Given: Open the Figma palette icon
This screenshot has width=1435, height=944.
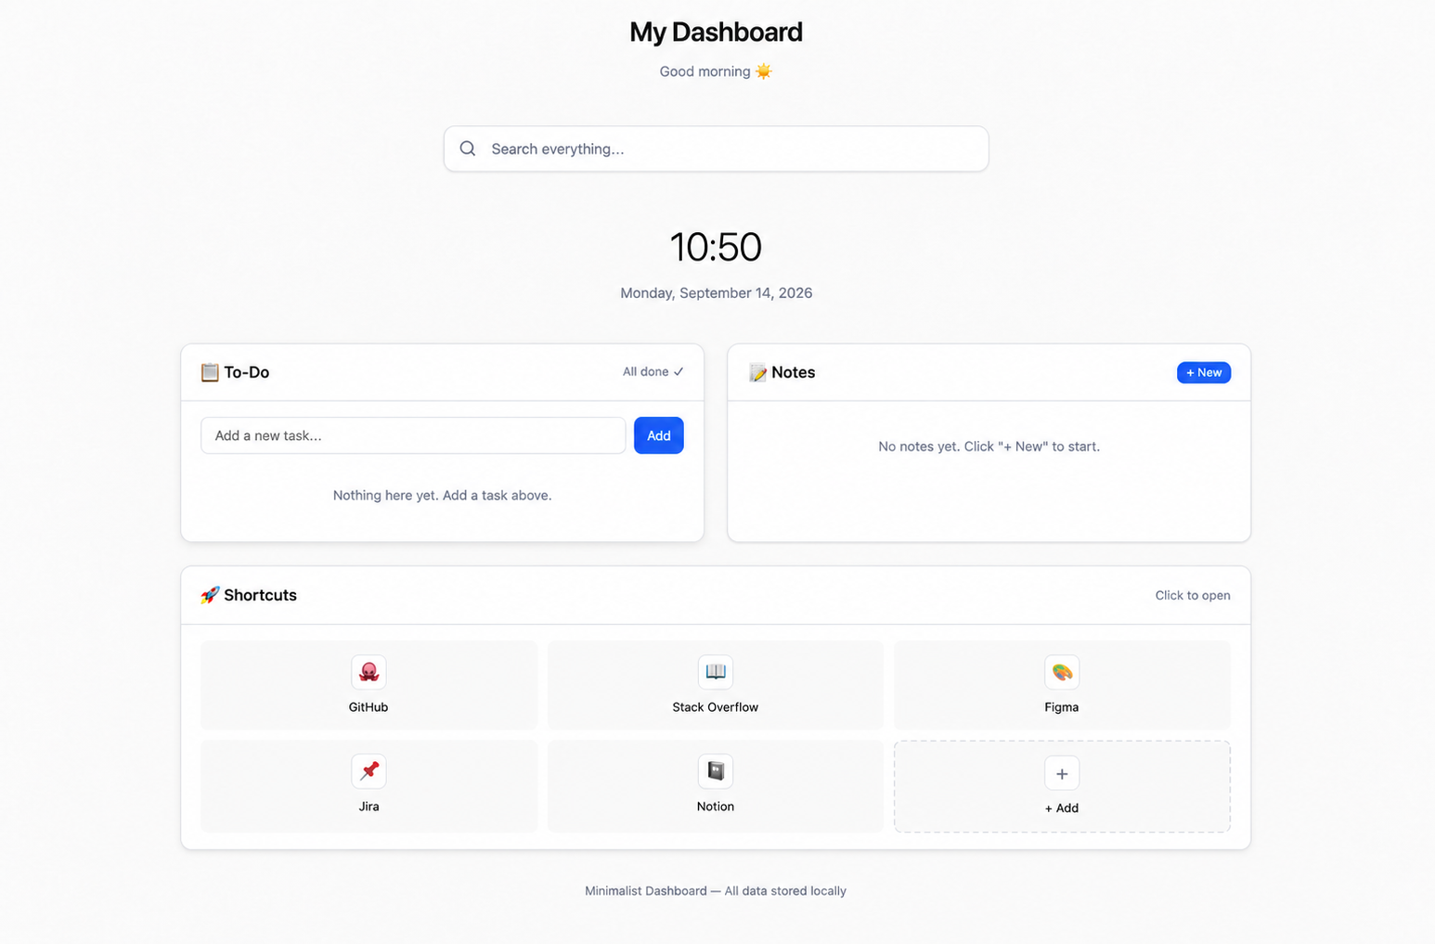Looking at the screenshot, I should (1062, 672).
